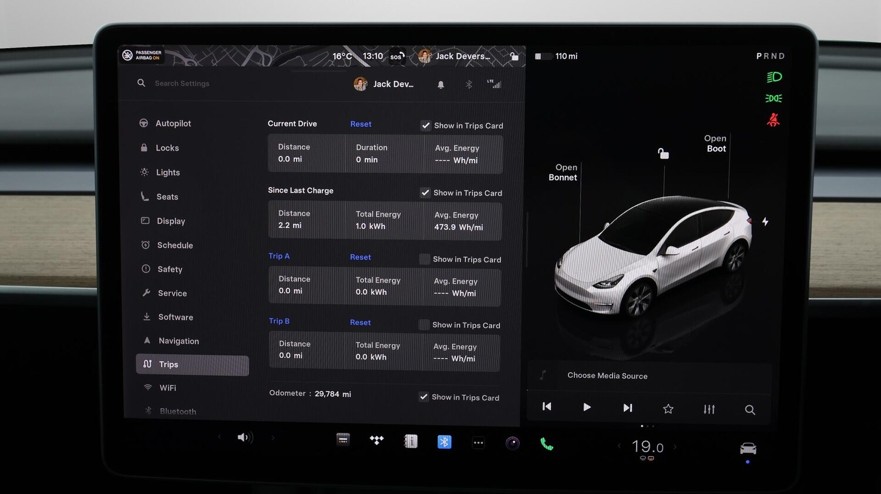
Task: Open the Bluetooth app from the dock
Action: 444,441
